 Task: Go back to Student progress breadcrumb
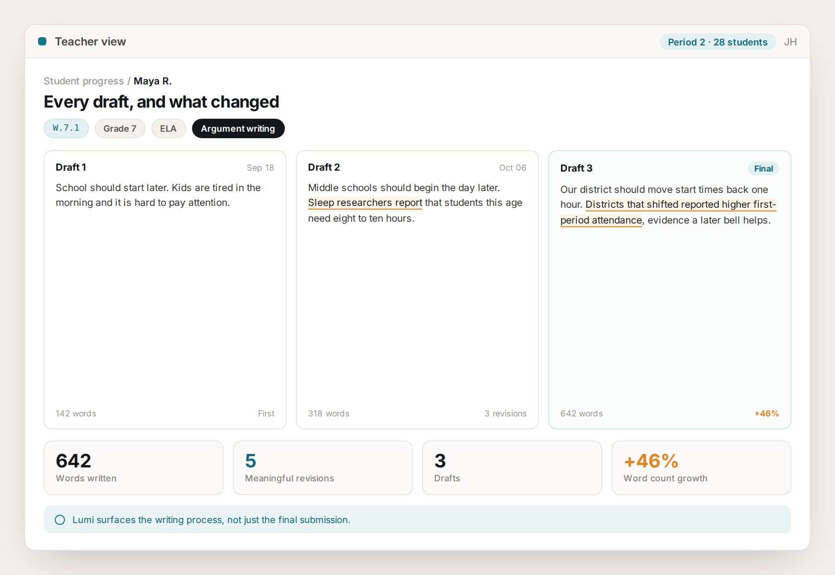tap(83, 81)
